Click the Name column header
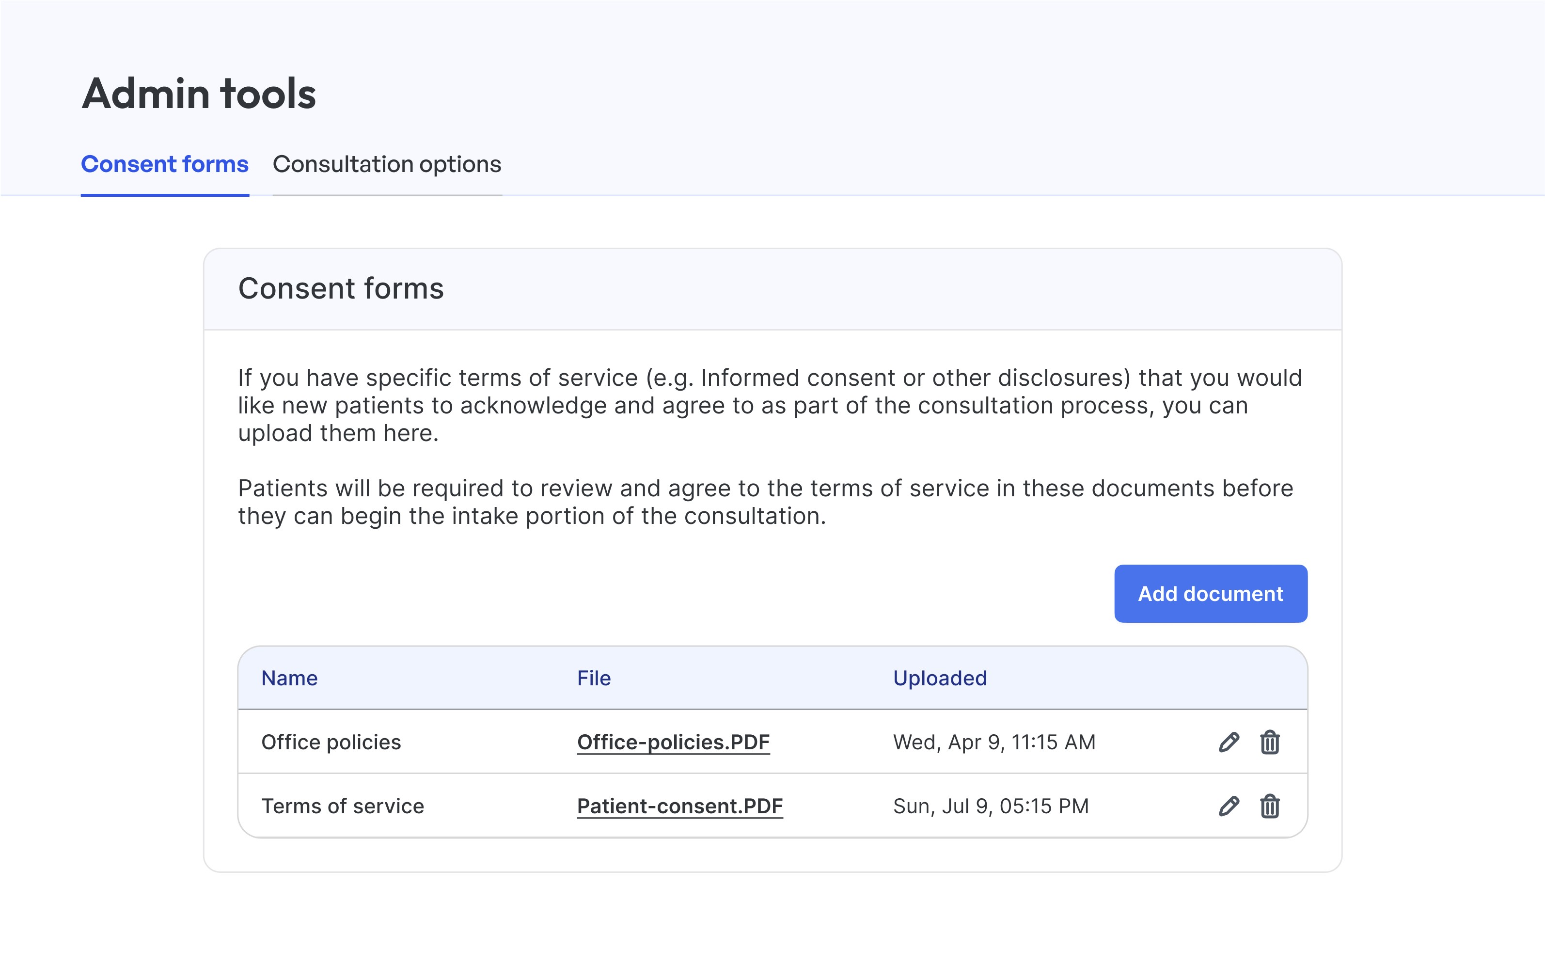The image size is (1545, 964). (289, 678)
